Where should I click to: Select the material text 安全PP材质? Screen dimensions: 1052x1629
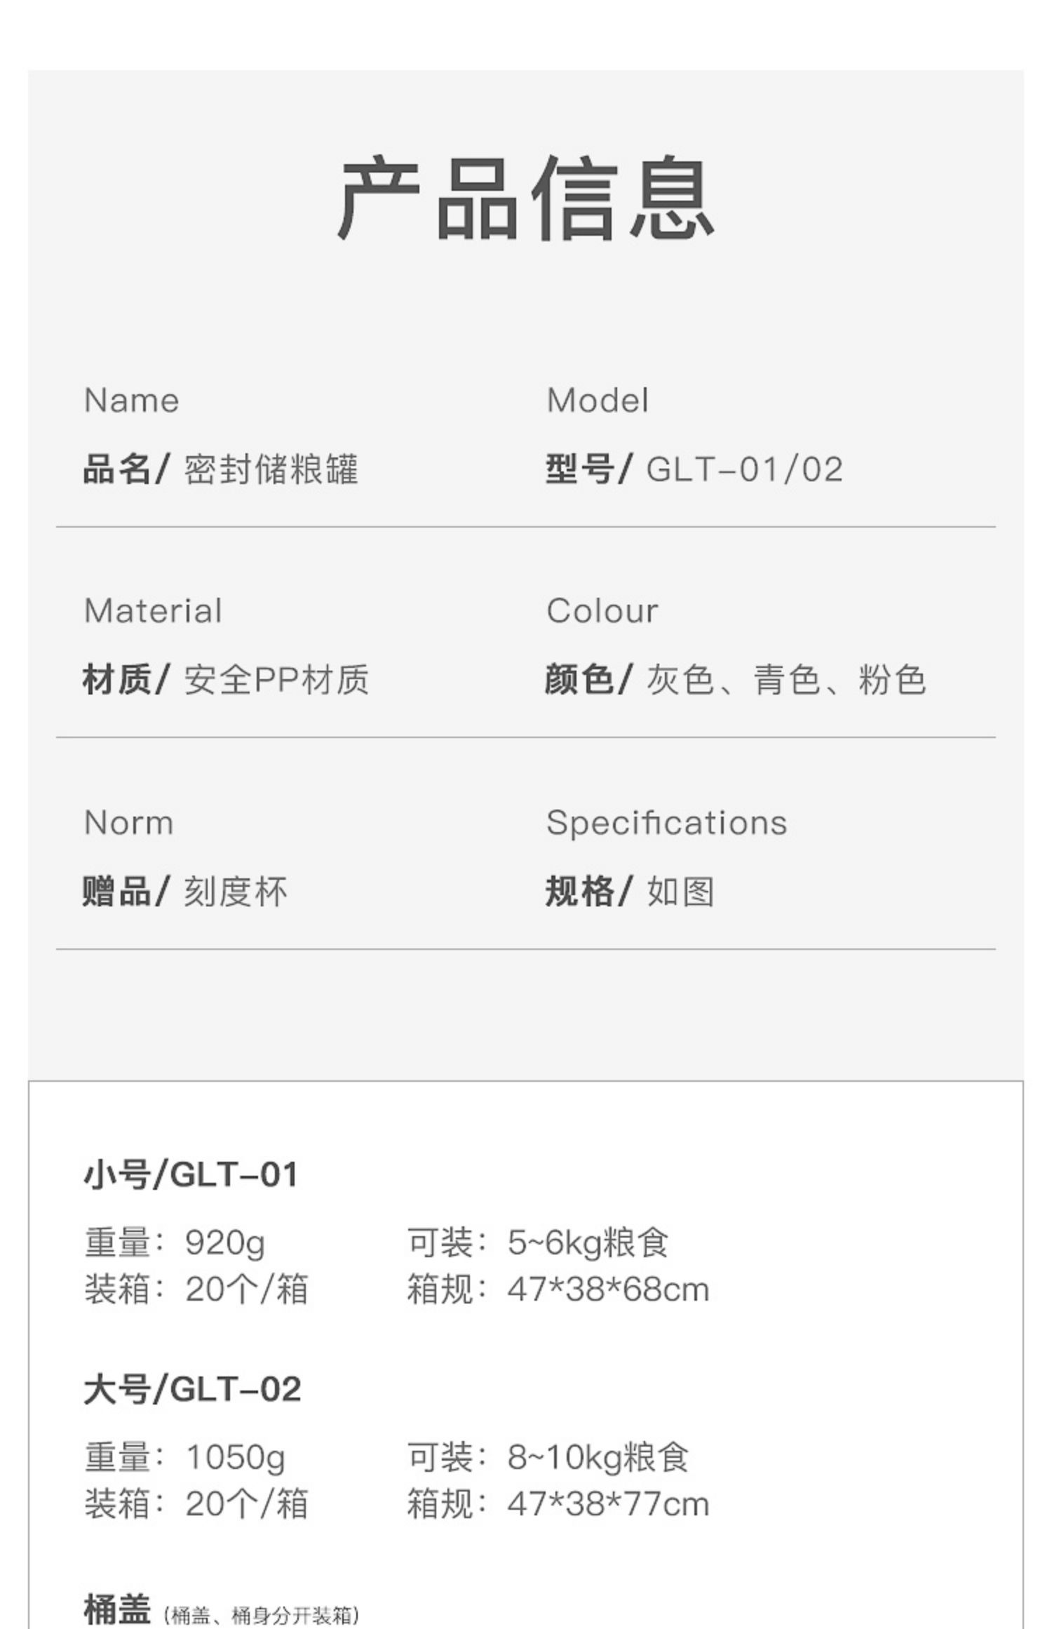click(276, 680)
